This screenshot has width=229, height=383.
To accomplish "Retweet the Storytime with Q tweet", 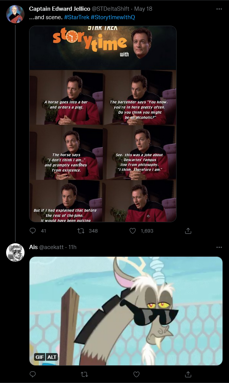I will point(81,231).
